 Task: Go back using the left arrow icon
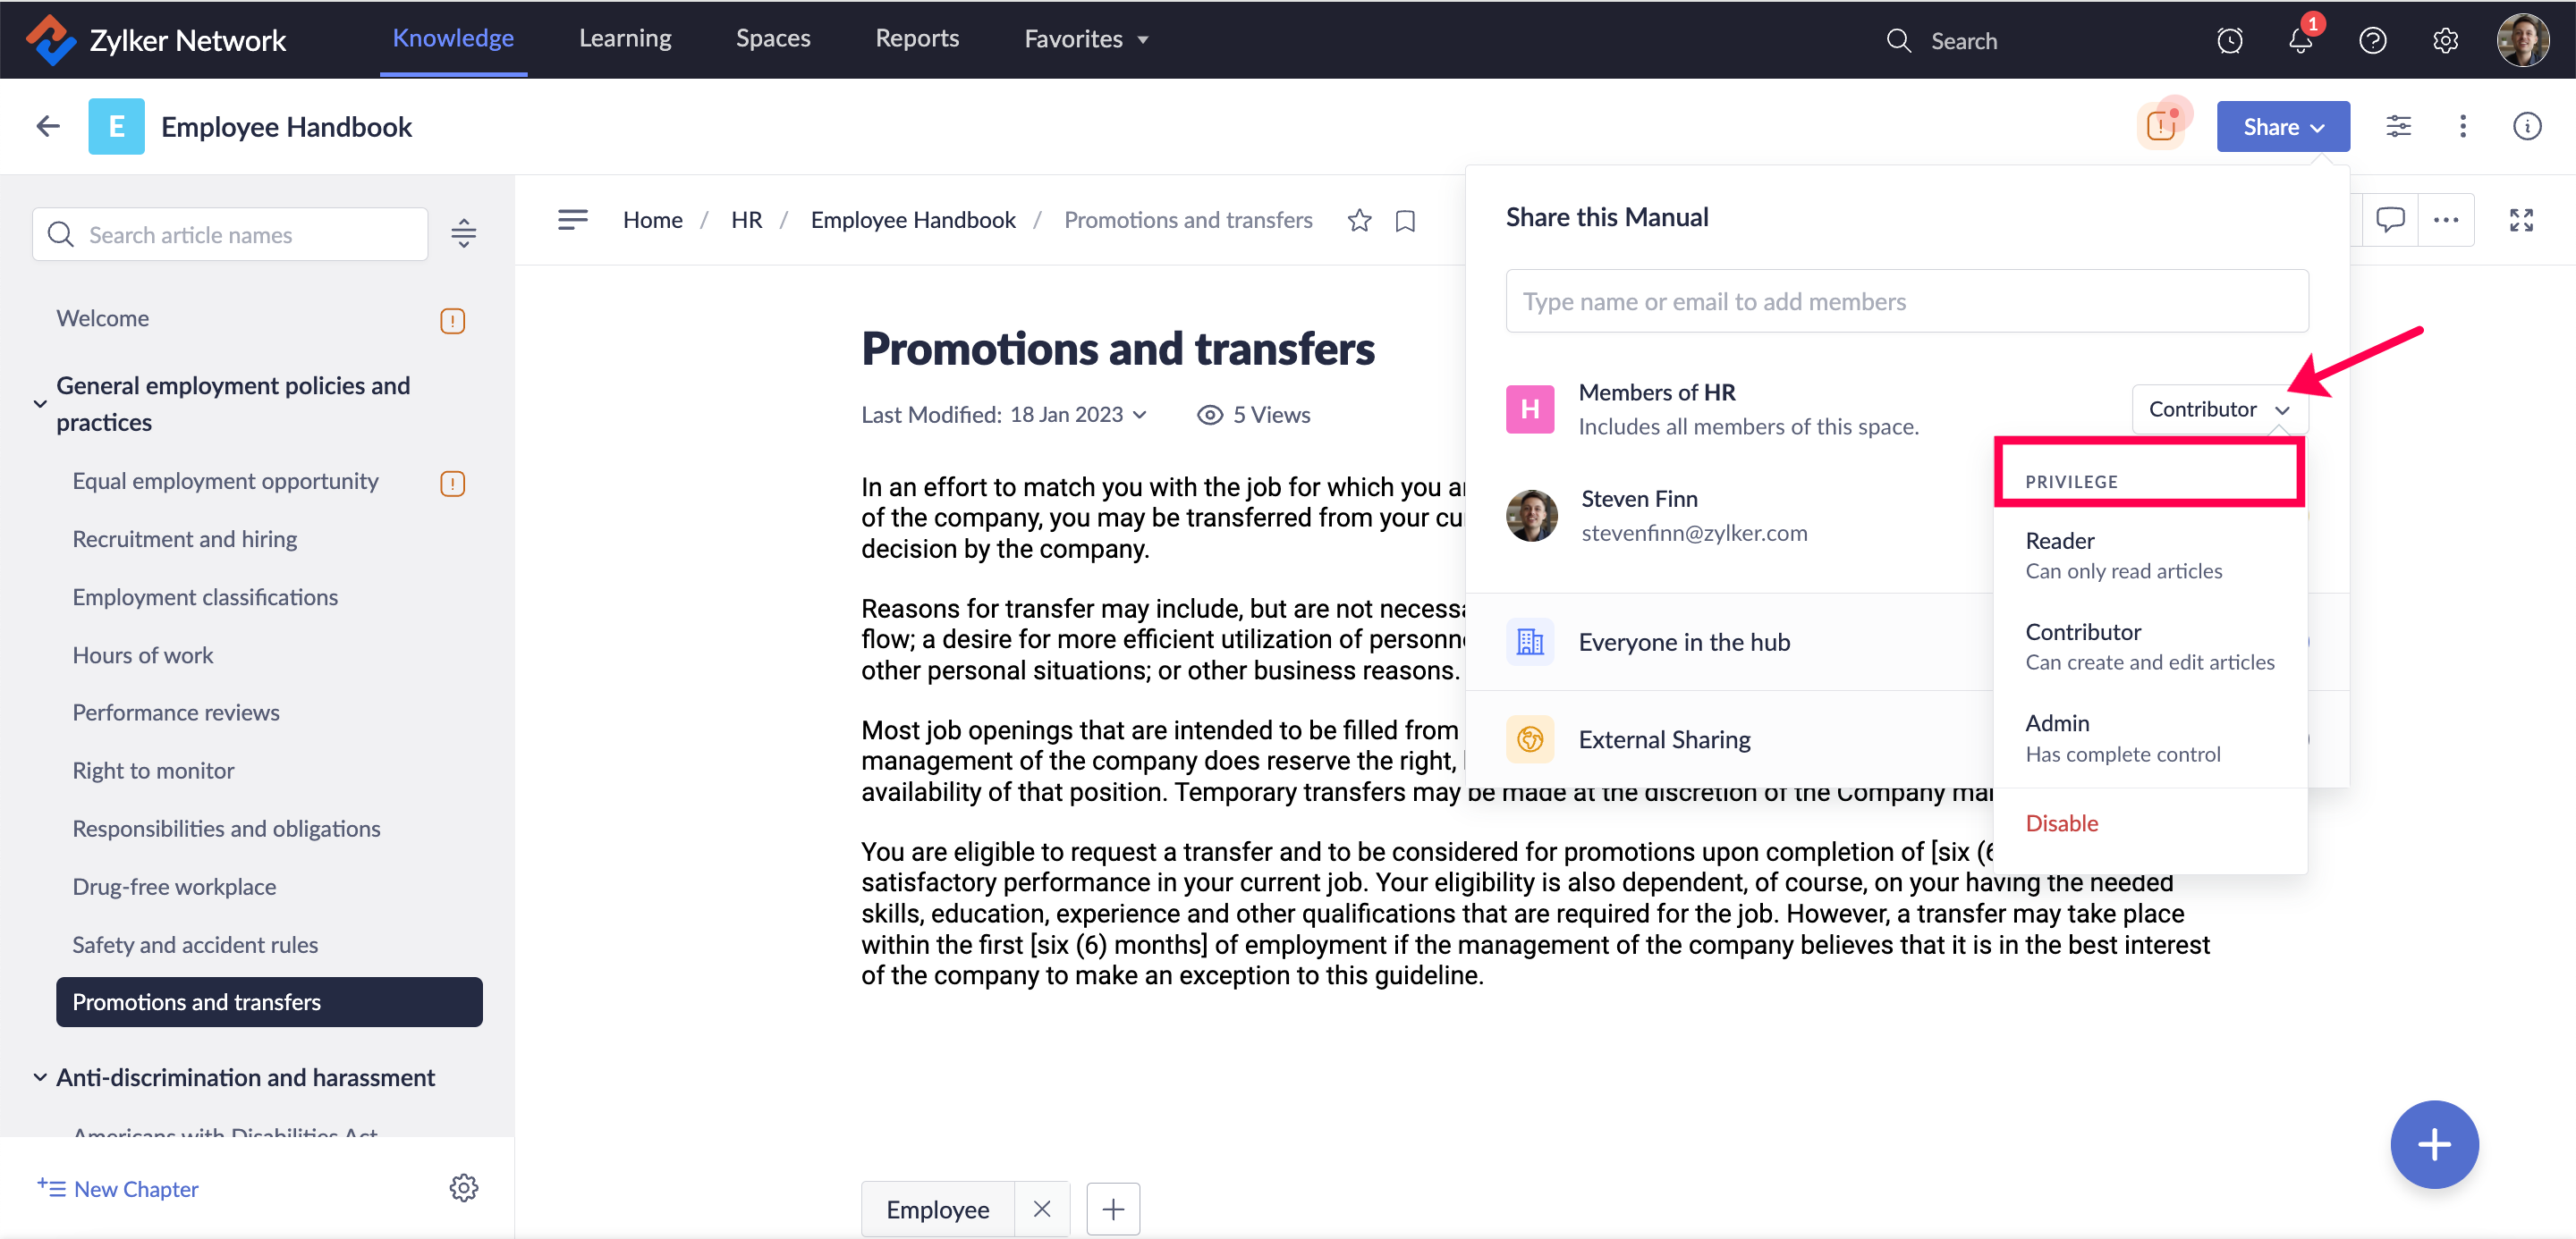[48, 126]
